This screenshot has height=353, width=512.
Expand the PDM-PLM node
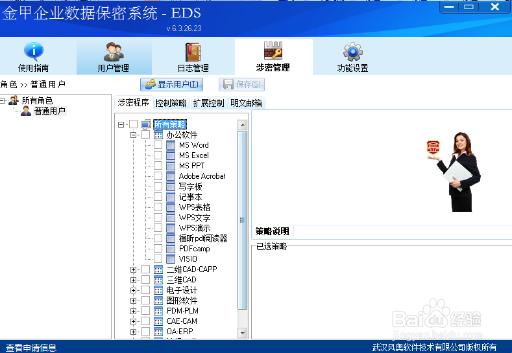click(133, 311)
